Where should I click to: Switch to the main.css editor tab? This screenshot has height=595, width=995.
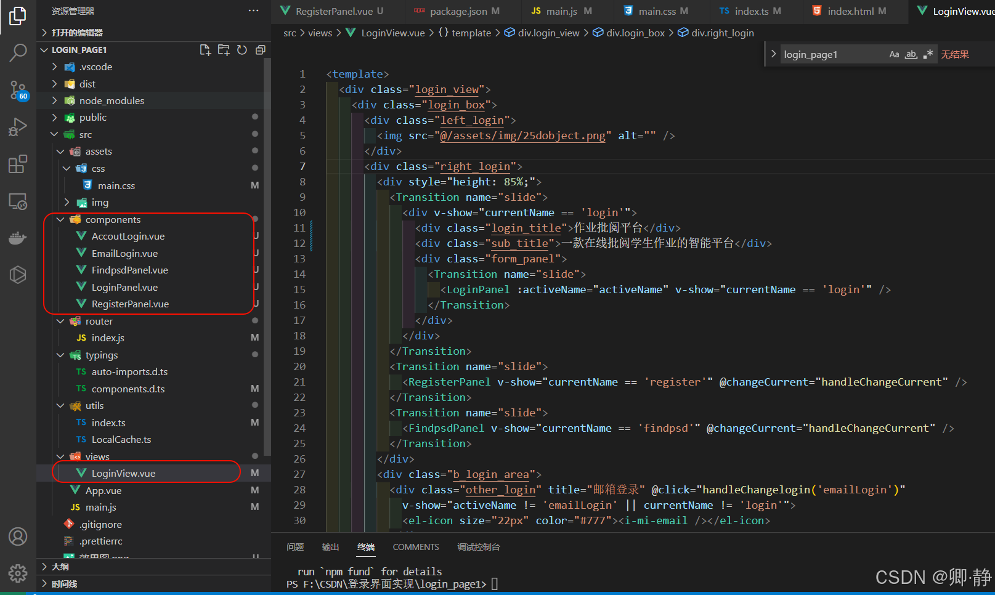point(663,11)
